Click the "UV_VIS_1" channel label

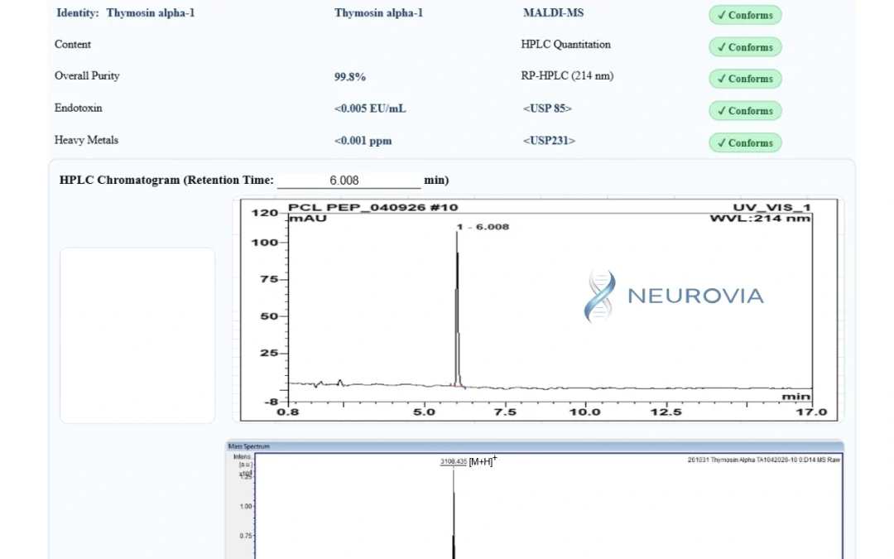click(x=771, y=208)
